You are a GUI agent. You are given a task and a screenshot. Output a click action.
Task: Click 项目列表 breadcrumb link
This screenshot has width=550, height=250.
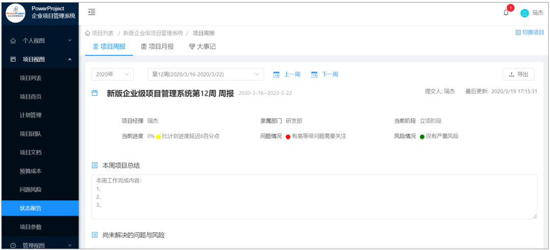[x=102, y=33]
